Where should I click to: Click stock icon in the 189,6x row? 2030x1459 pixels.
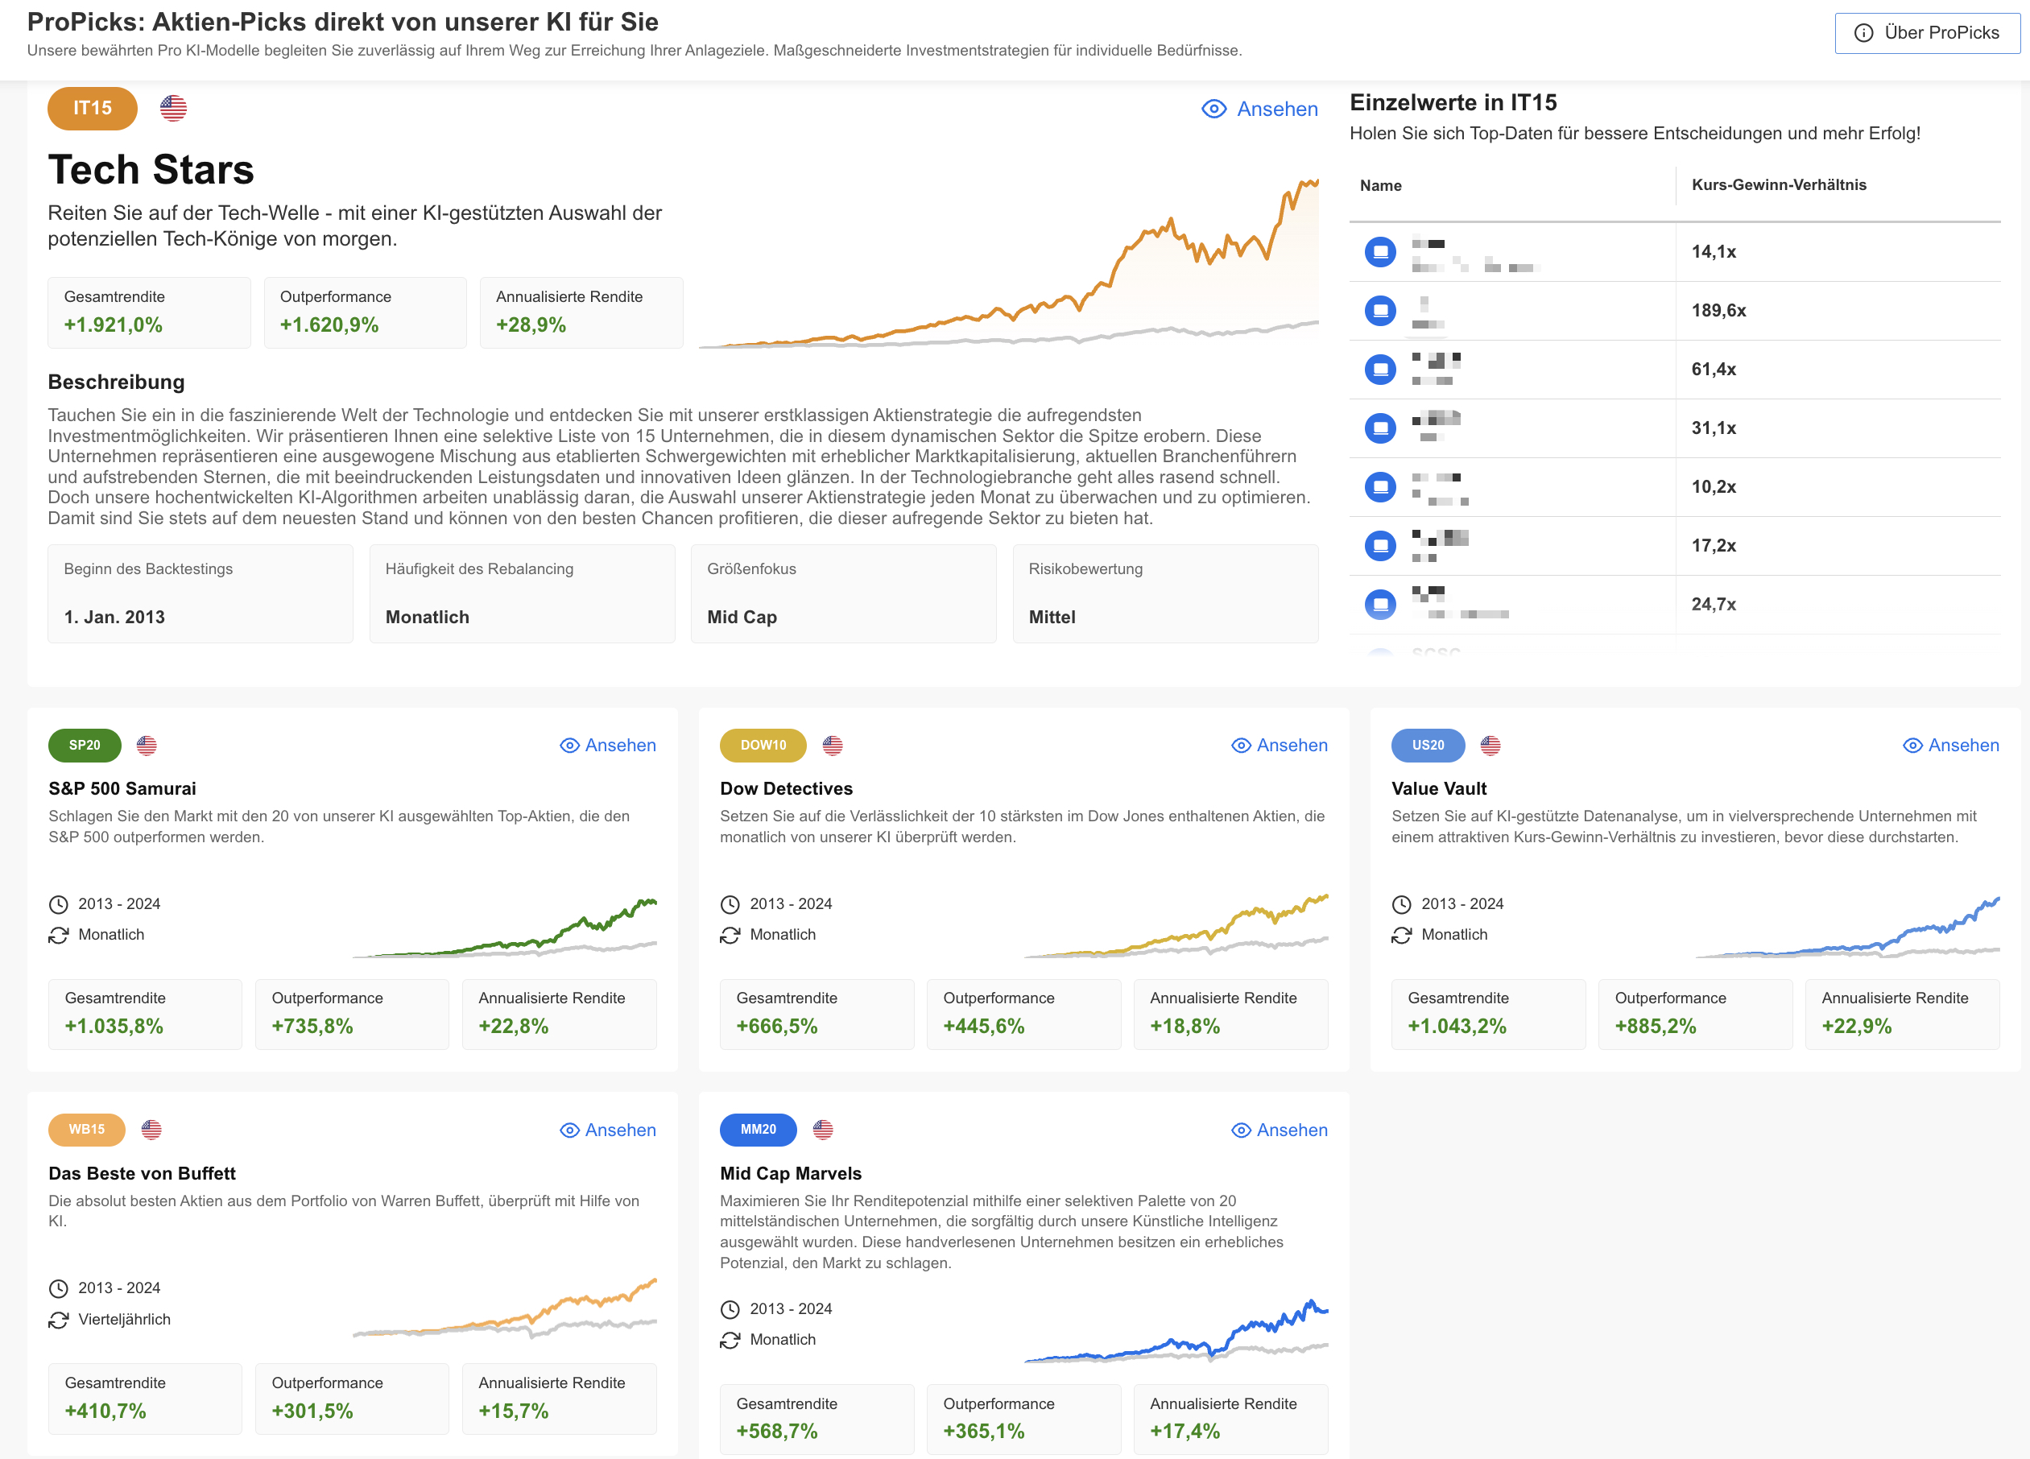1380,311
